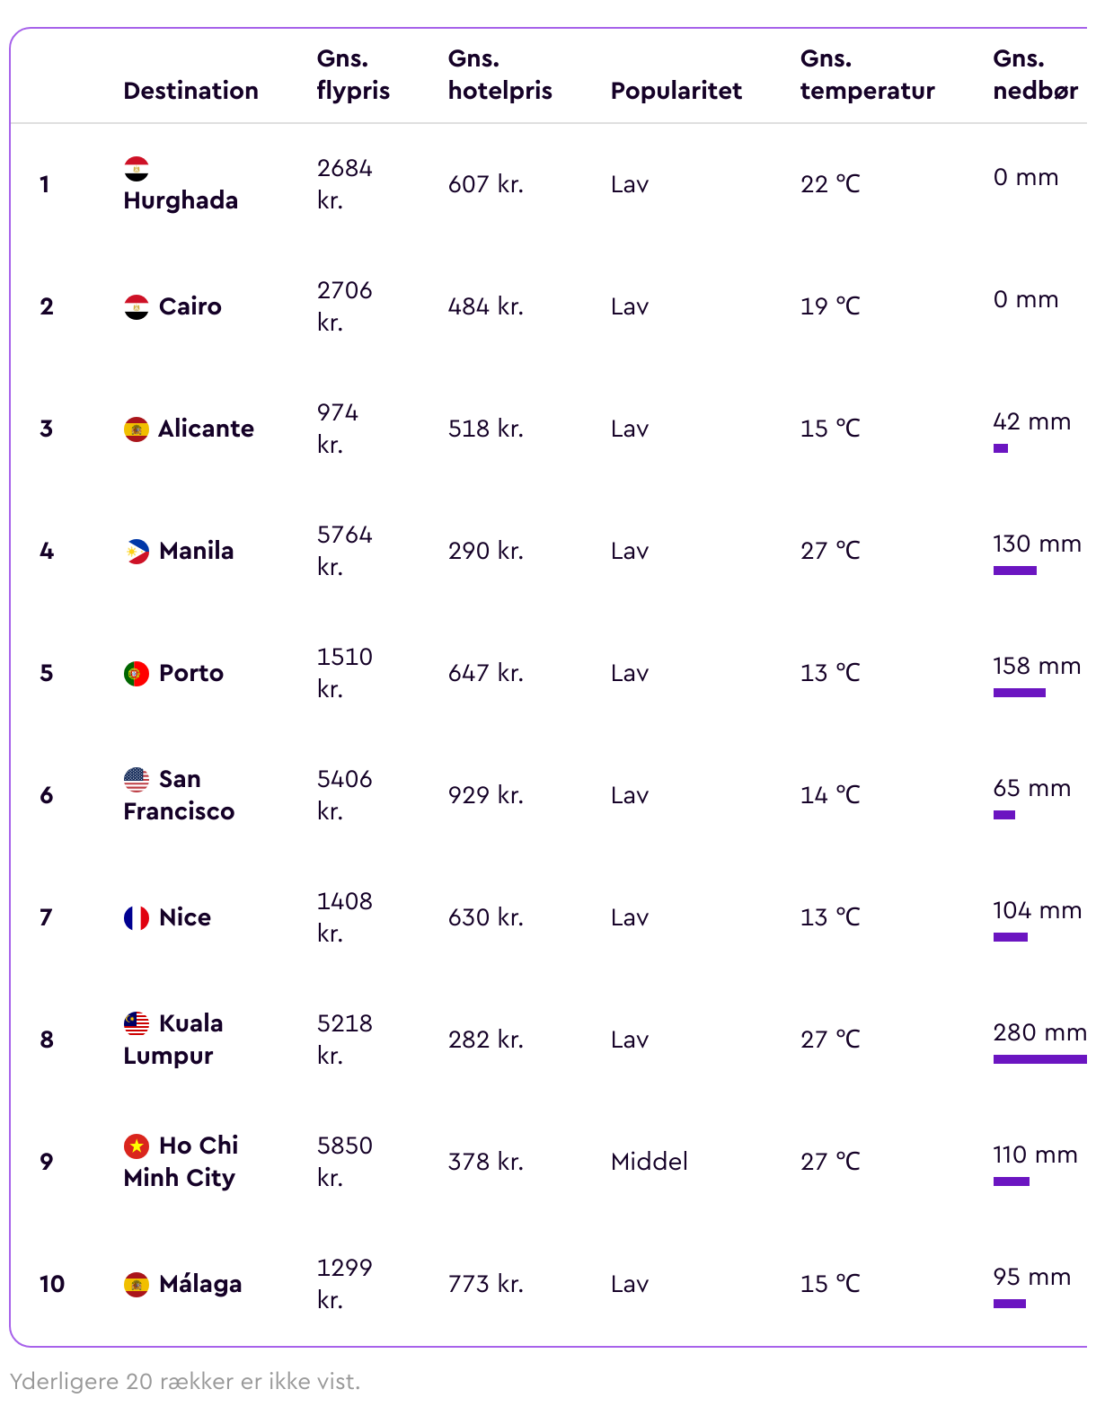Click the Philippines flag next to Manila
Image resolution: width=1096 pixels, height=1407 pixels.
pyautogui.click(x=137, y=551)
